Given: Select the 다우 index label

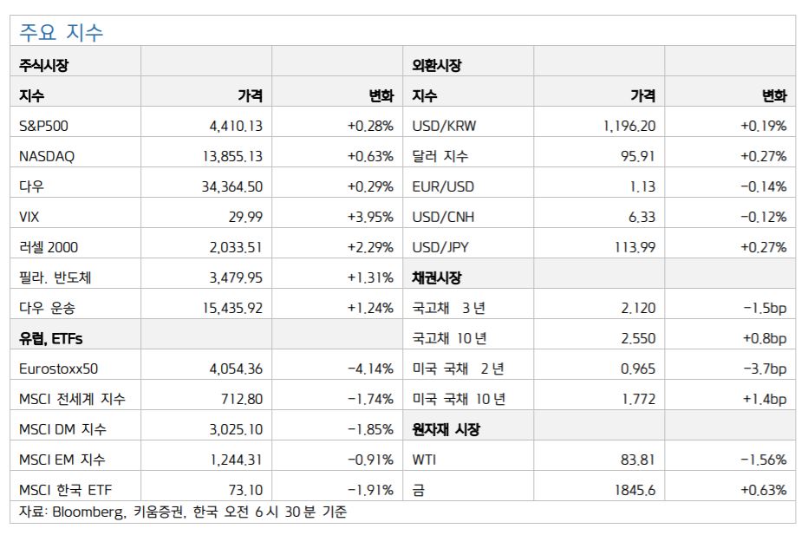Looking at the screenshot, I should pyautogui.click(x=31, y=186).
